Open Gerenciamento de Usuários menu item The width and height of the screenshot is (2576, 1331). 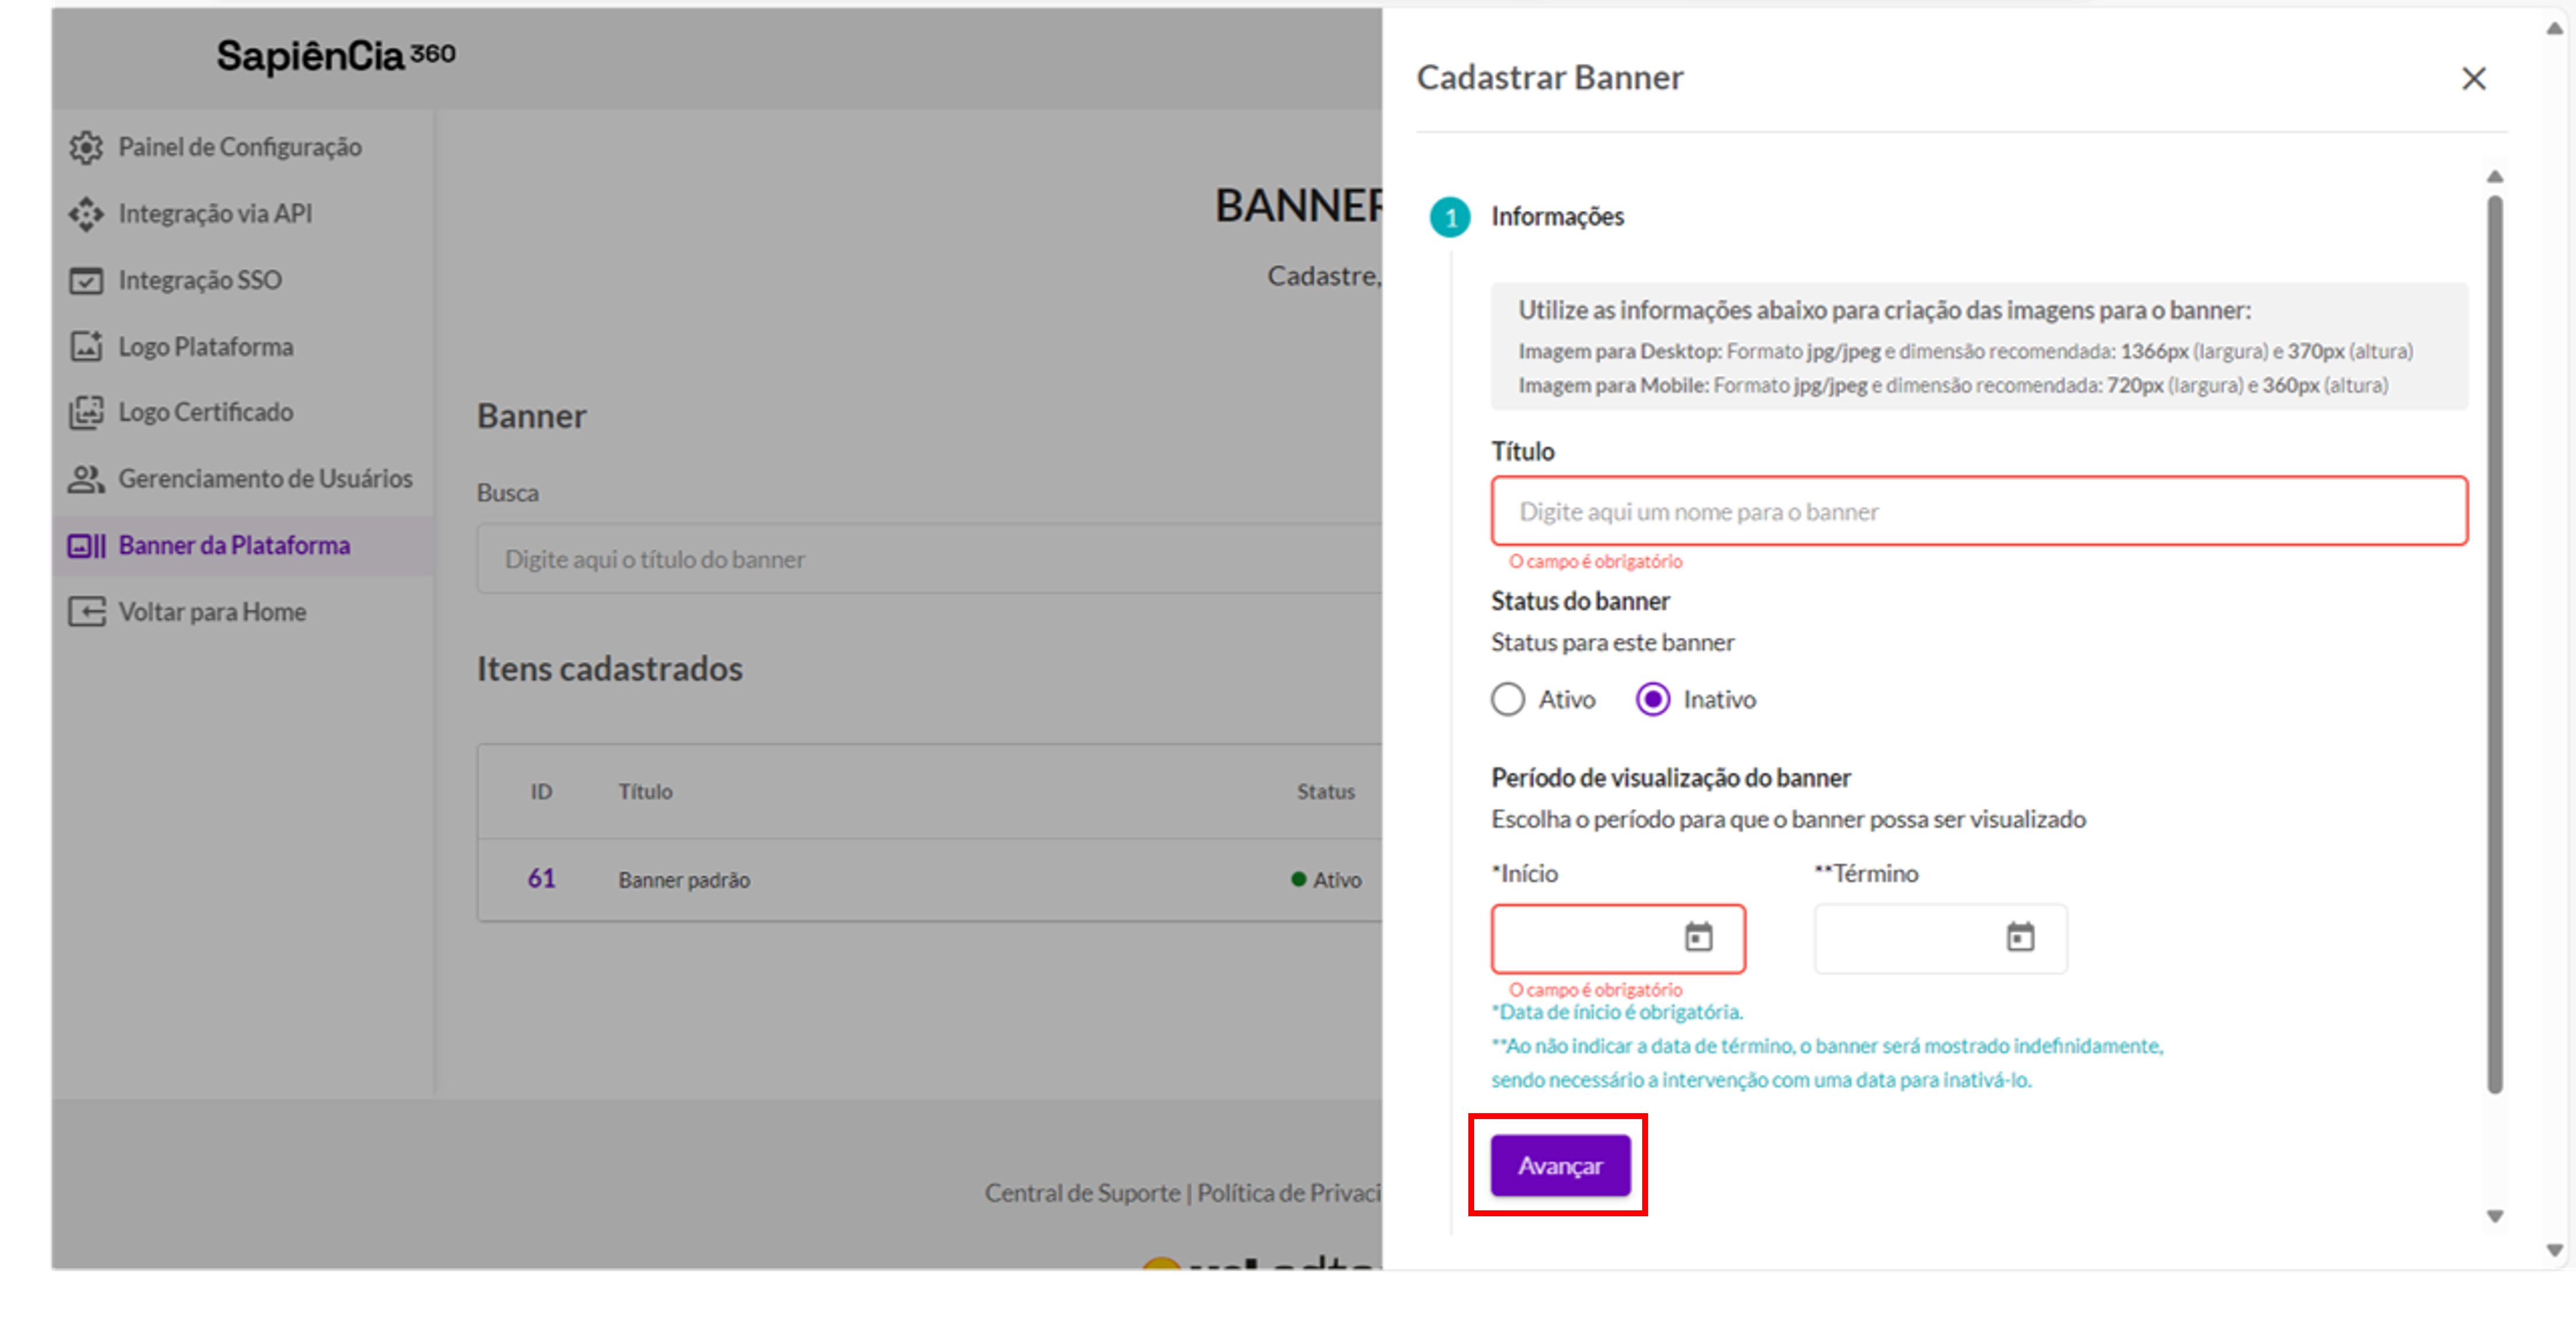pyautogui.click(x=243, y=479)
